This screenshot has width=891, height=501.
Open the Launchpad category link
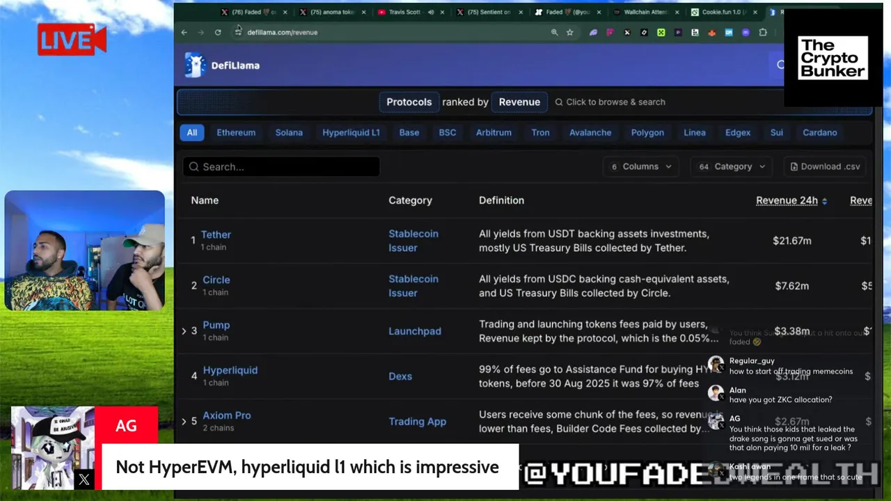(x=415, y=331)
